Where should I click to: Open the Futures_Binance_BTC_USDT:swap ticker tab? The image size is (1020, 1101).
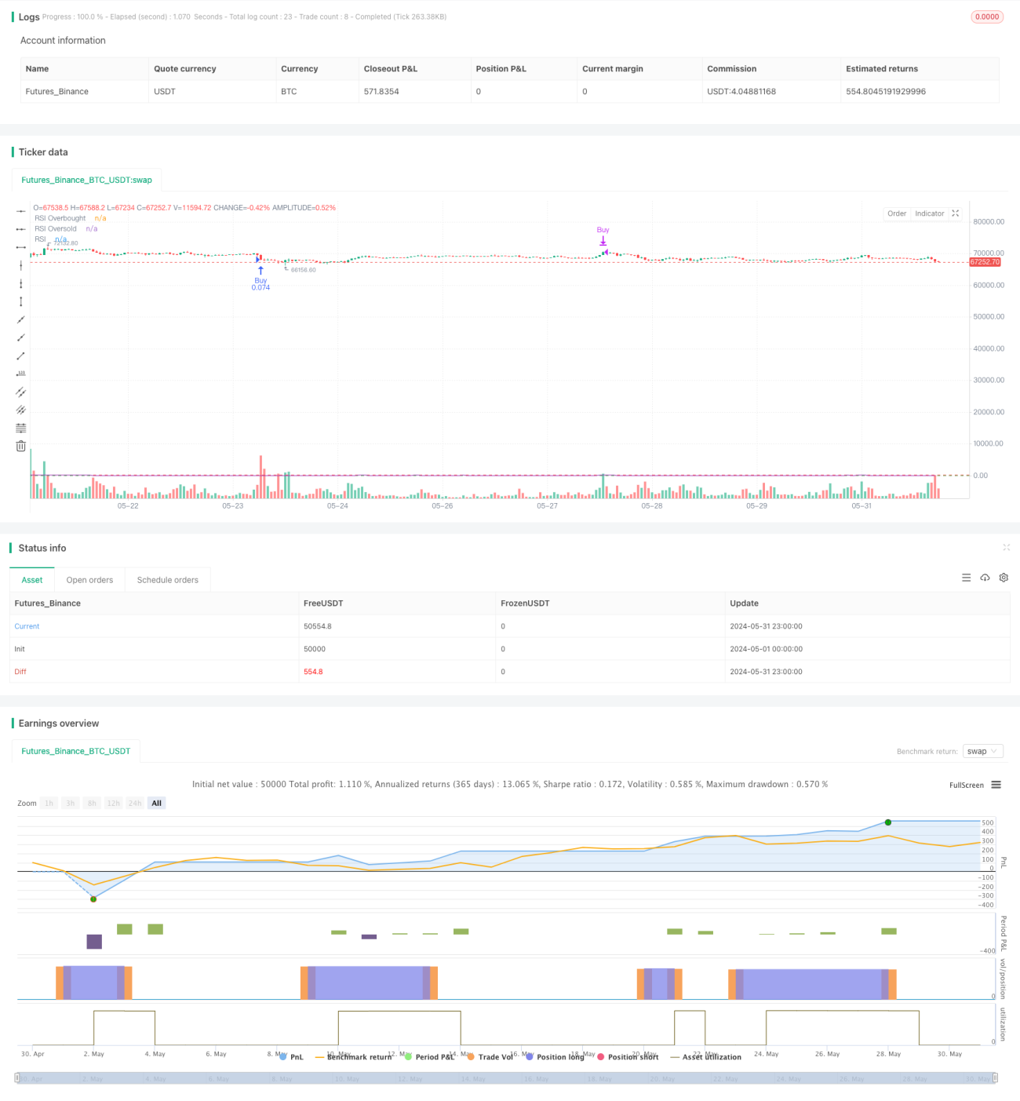pyautogui.click(x=86, y=180)
